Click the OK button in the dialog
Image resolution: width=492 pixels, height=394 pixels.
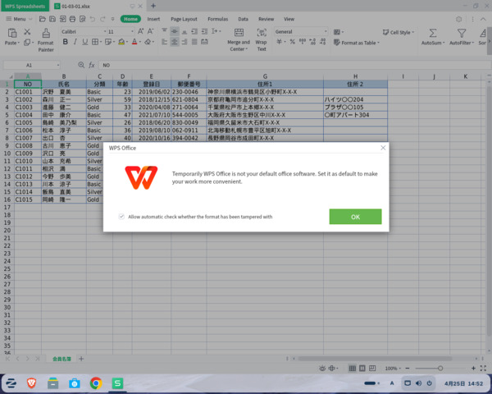[355, 217]
